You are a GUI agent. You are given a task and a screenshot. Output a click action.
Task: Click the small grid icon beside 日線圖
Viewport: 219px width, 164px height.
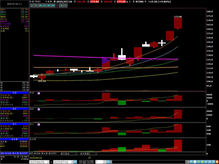[x=55, y=2]
